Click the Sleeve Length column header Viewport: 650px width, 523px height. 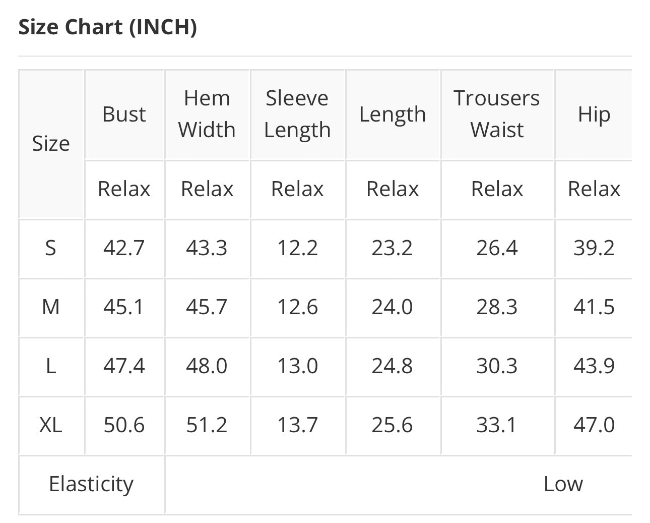[297, 114]
